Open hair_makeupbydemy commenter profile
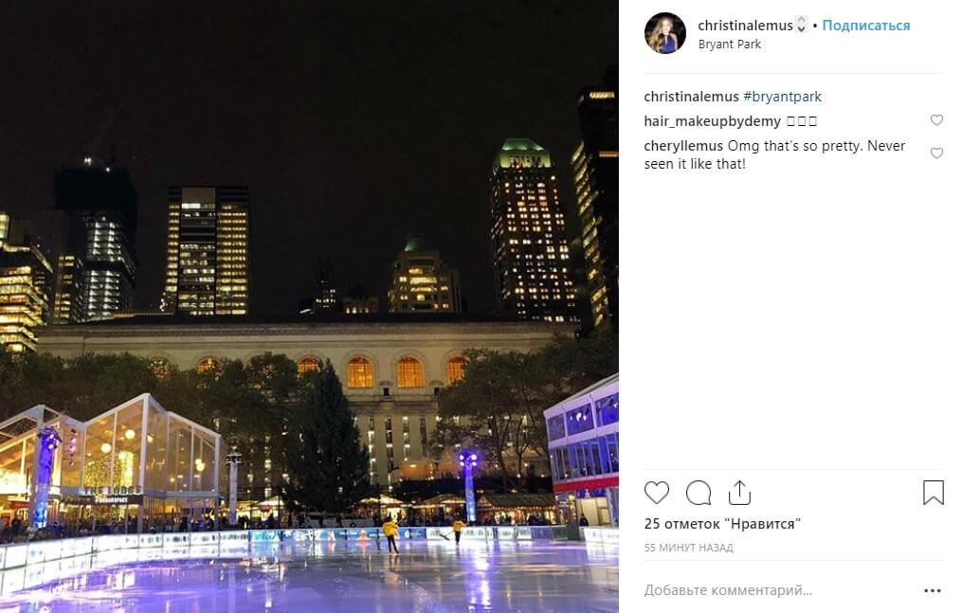The height and width of the screenshot is (613, 962). (x=713, y=120)
